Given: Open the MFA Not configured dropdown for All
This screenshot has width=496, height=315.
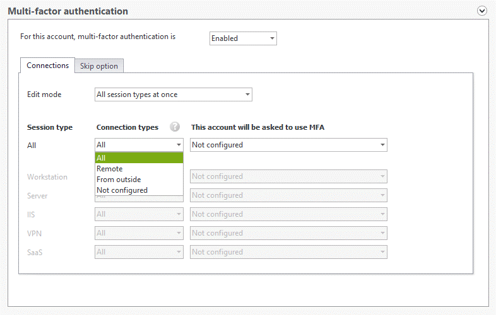Looking at the screenshot, I should [x=288, y=145].
